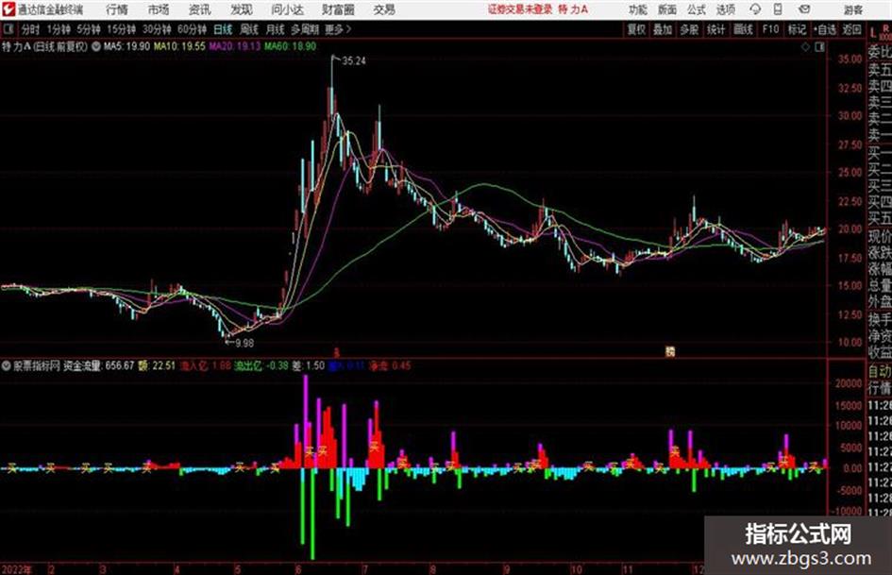Click the mobile phone icon

[x=778, y=9]
